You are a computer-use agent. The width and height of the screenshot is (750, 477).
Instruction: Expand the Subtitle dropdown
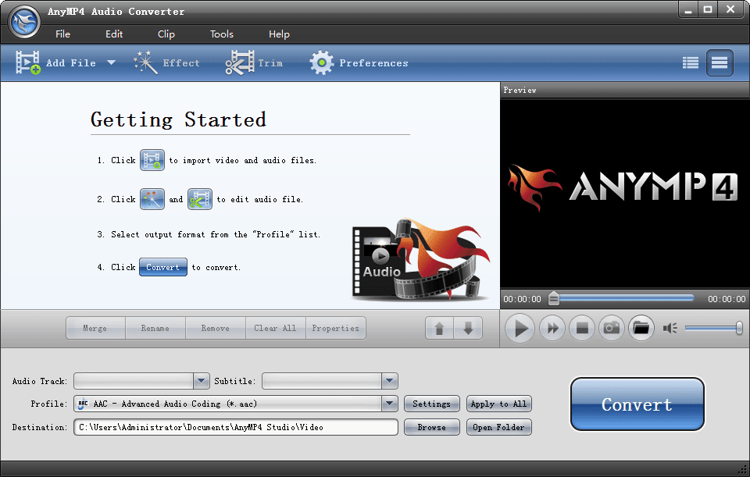(389, 381)
